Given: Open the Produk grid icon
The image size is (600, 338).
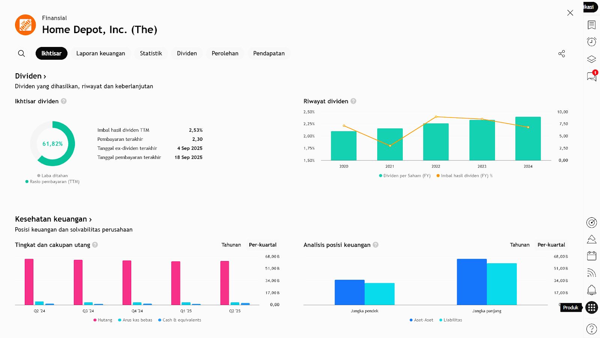Looking at the screenshot, I should tap(591, 308).
